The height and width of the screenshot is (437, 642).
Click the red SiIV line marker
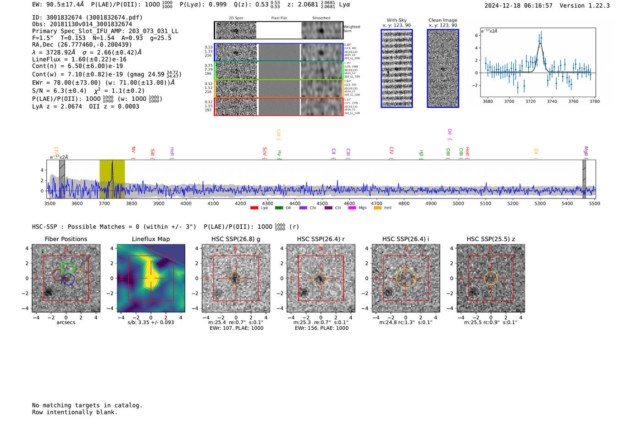click(265, 153)
